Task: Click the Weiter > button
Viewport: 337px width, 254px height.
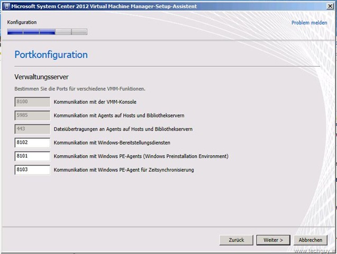Action: click(x=273, y=240)
